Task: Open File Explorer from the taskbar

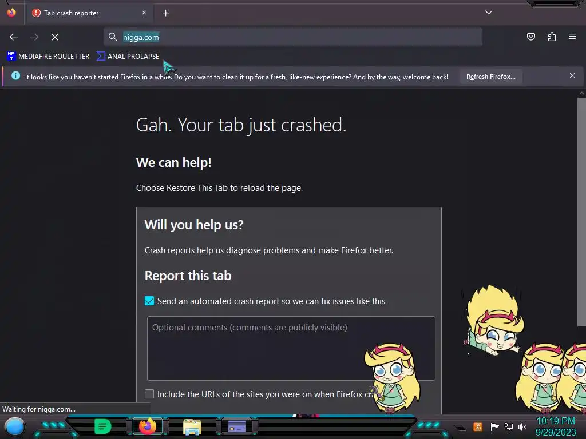Action: 192,427
